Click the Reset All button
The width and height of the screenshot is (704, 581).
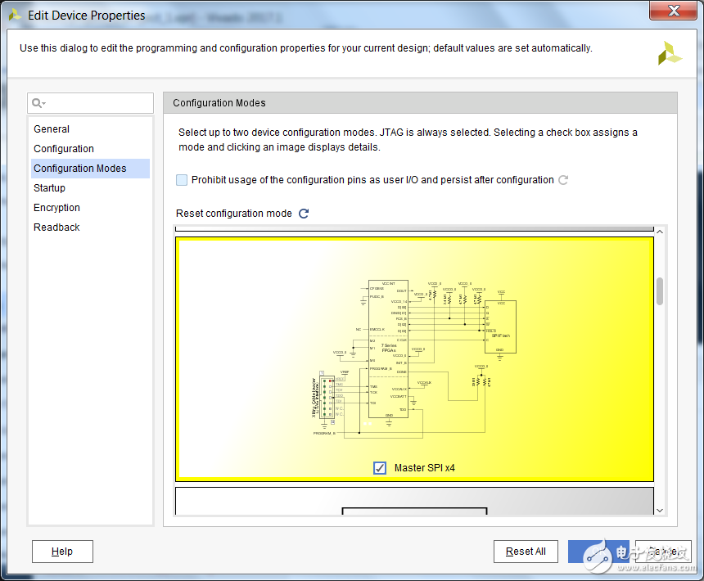pos(526,552)
